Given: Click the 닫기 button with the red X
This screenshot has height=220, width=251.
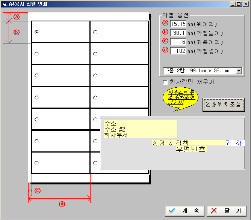Looking at the screenshot, I should point(227,211).
